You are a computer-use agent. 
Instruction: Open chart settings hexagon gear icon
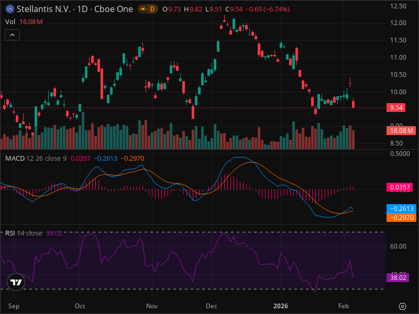(402, 306)
